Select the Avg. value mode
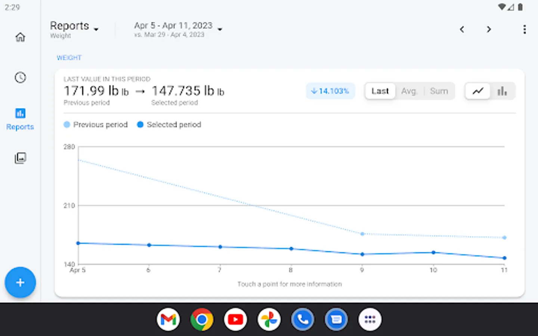 pos(409,91)
